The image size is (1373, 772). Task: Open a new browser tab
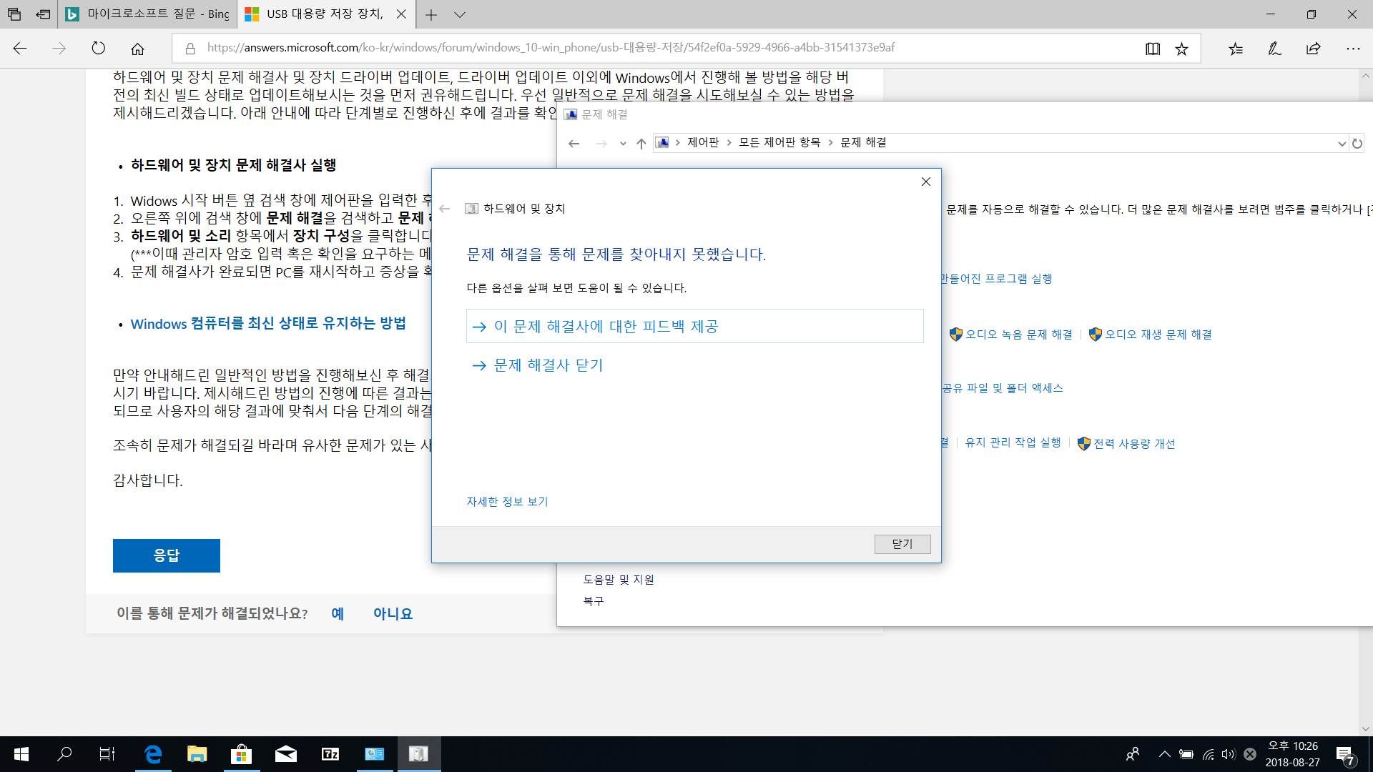431,14
